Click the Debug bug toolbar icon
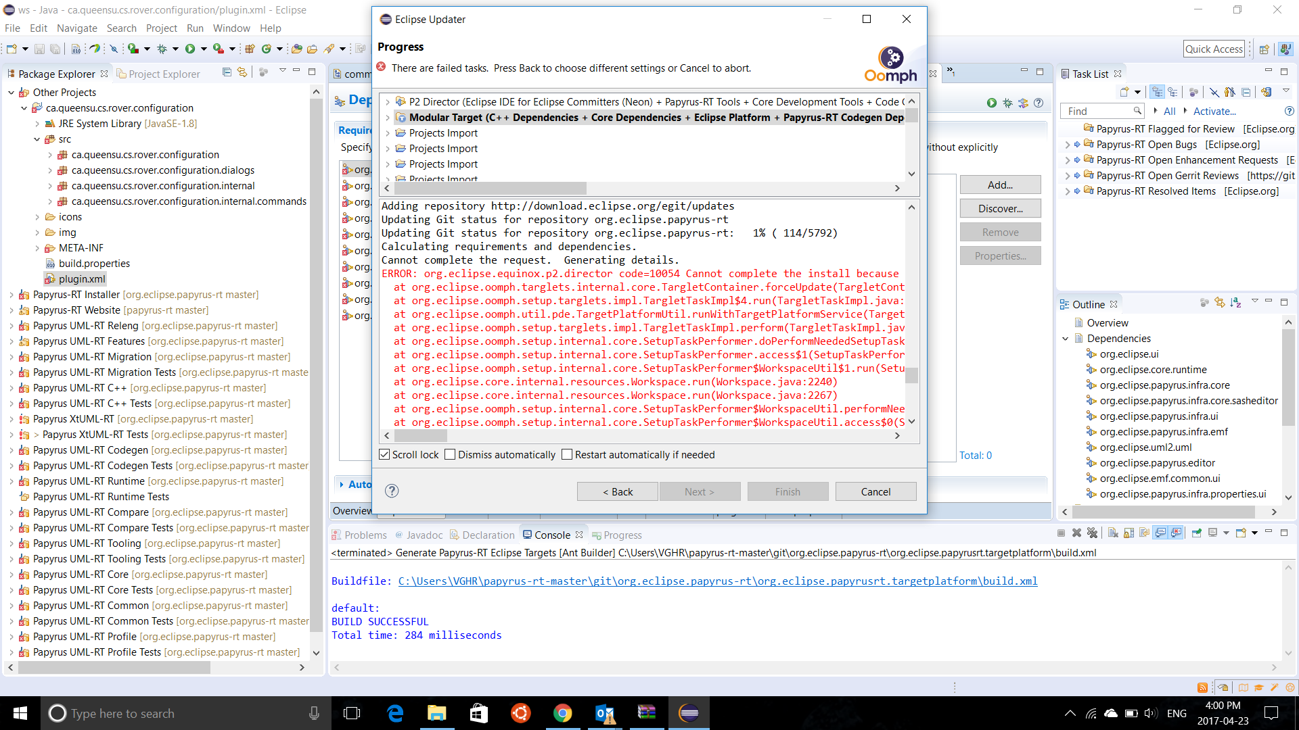This screenshot has height=730, width=1299. 162,49
